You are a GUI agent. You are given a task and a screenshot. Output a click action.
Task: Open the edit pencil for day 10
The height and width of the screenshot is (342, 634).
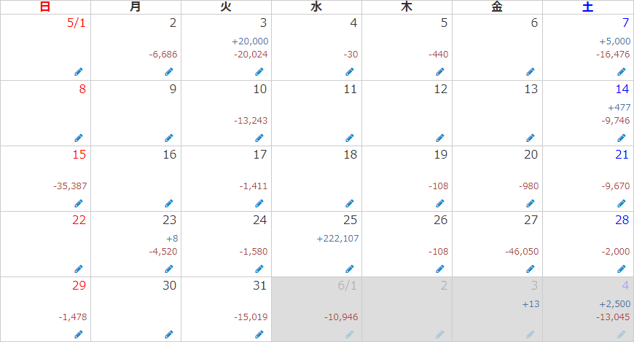click(x=259, y=138)
